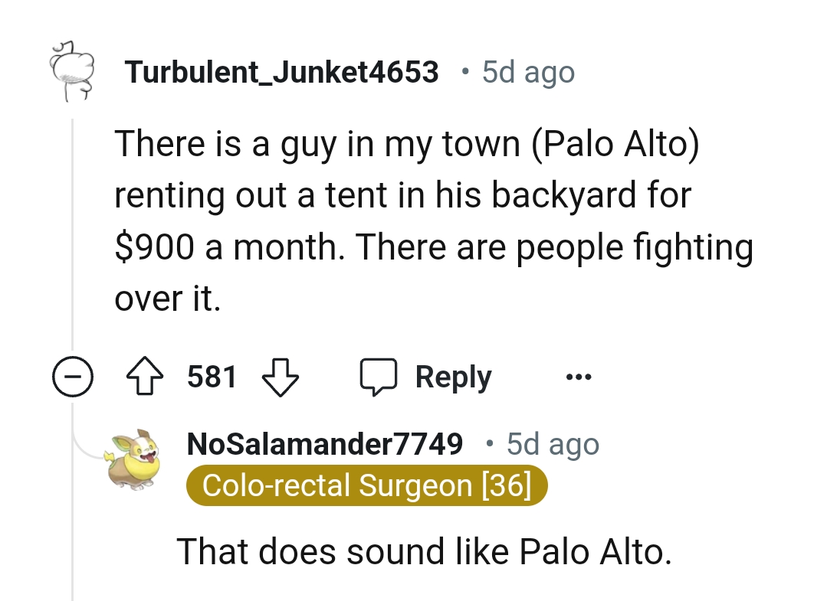The width and height of the screenshot is (827, 601).
Task: Open NoSalamander7749's profile
Action: [x=326, y=443]
